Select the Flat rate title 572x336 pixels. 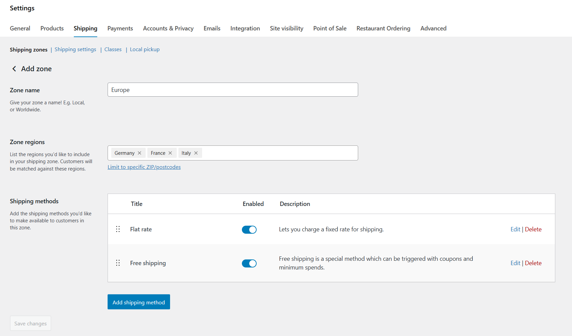tap(141, 229)
